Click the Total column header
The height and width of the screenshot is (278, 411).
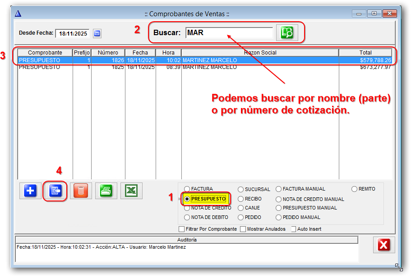(365, 53)
